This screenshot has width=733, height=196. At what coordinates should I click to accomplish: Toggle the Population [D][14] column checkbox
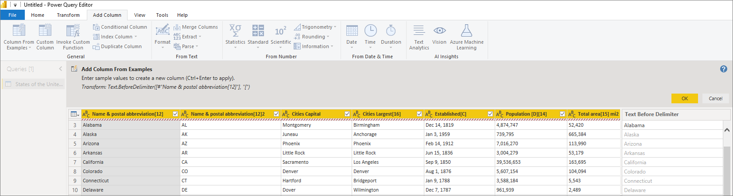coord(562,114)
